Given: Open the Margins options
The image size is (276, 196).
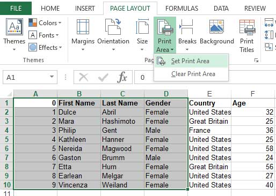Looking at the screenshot, I should [x=83, y=35].
